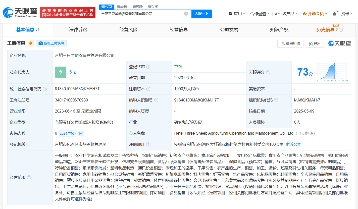Click help icon beside 经营范围
The image size is (358, 209).
(x=29, y=178)
